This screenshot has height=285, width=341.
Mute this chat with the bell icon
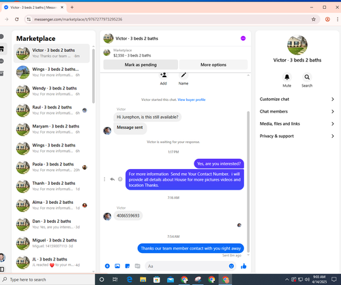287,77
